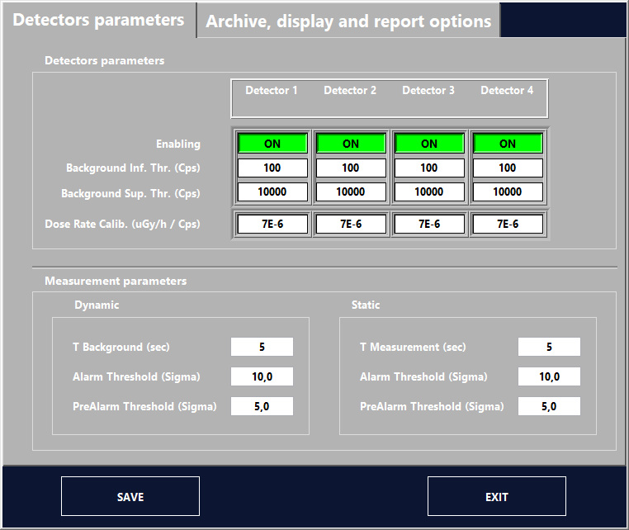Toggle Detector 1 enabling ON button
629x530 pixels.
pyautogui.click(x=272, y=144)
